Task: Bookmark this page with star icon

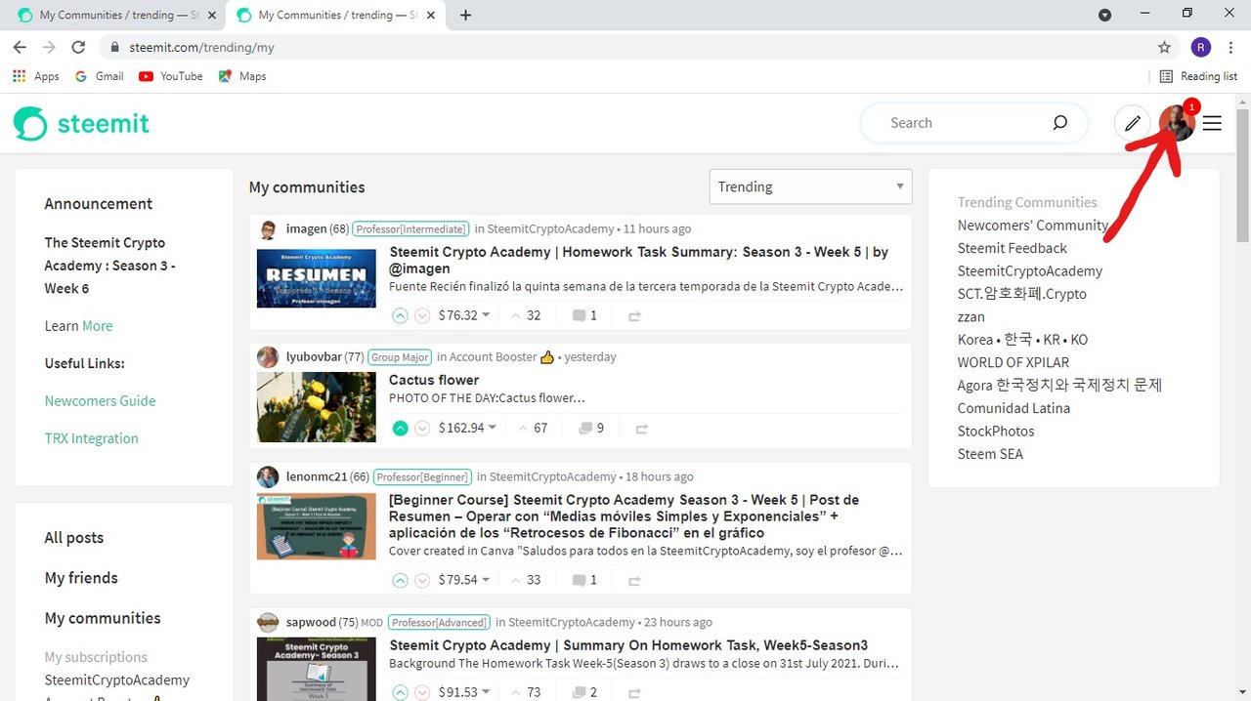Action: [1164, 47]
